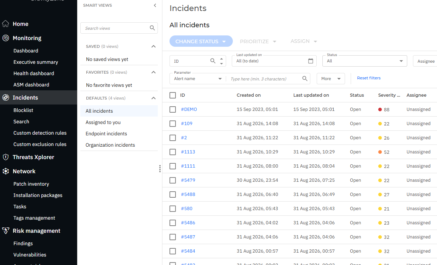Viewport: 437px width, 265px height.
Task: Click the search views magnifier icon
Action: point(152,28)
